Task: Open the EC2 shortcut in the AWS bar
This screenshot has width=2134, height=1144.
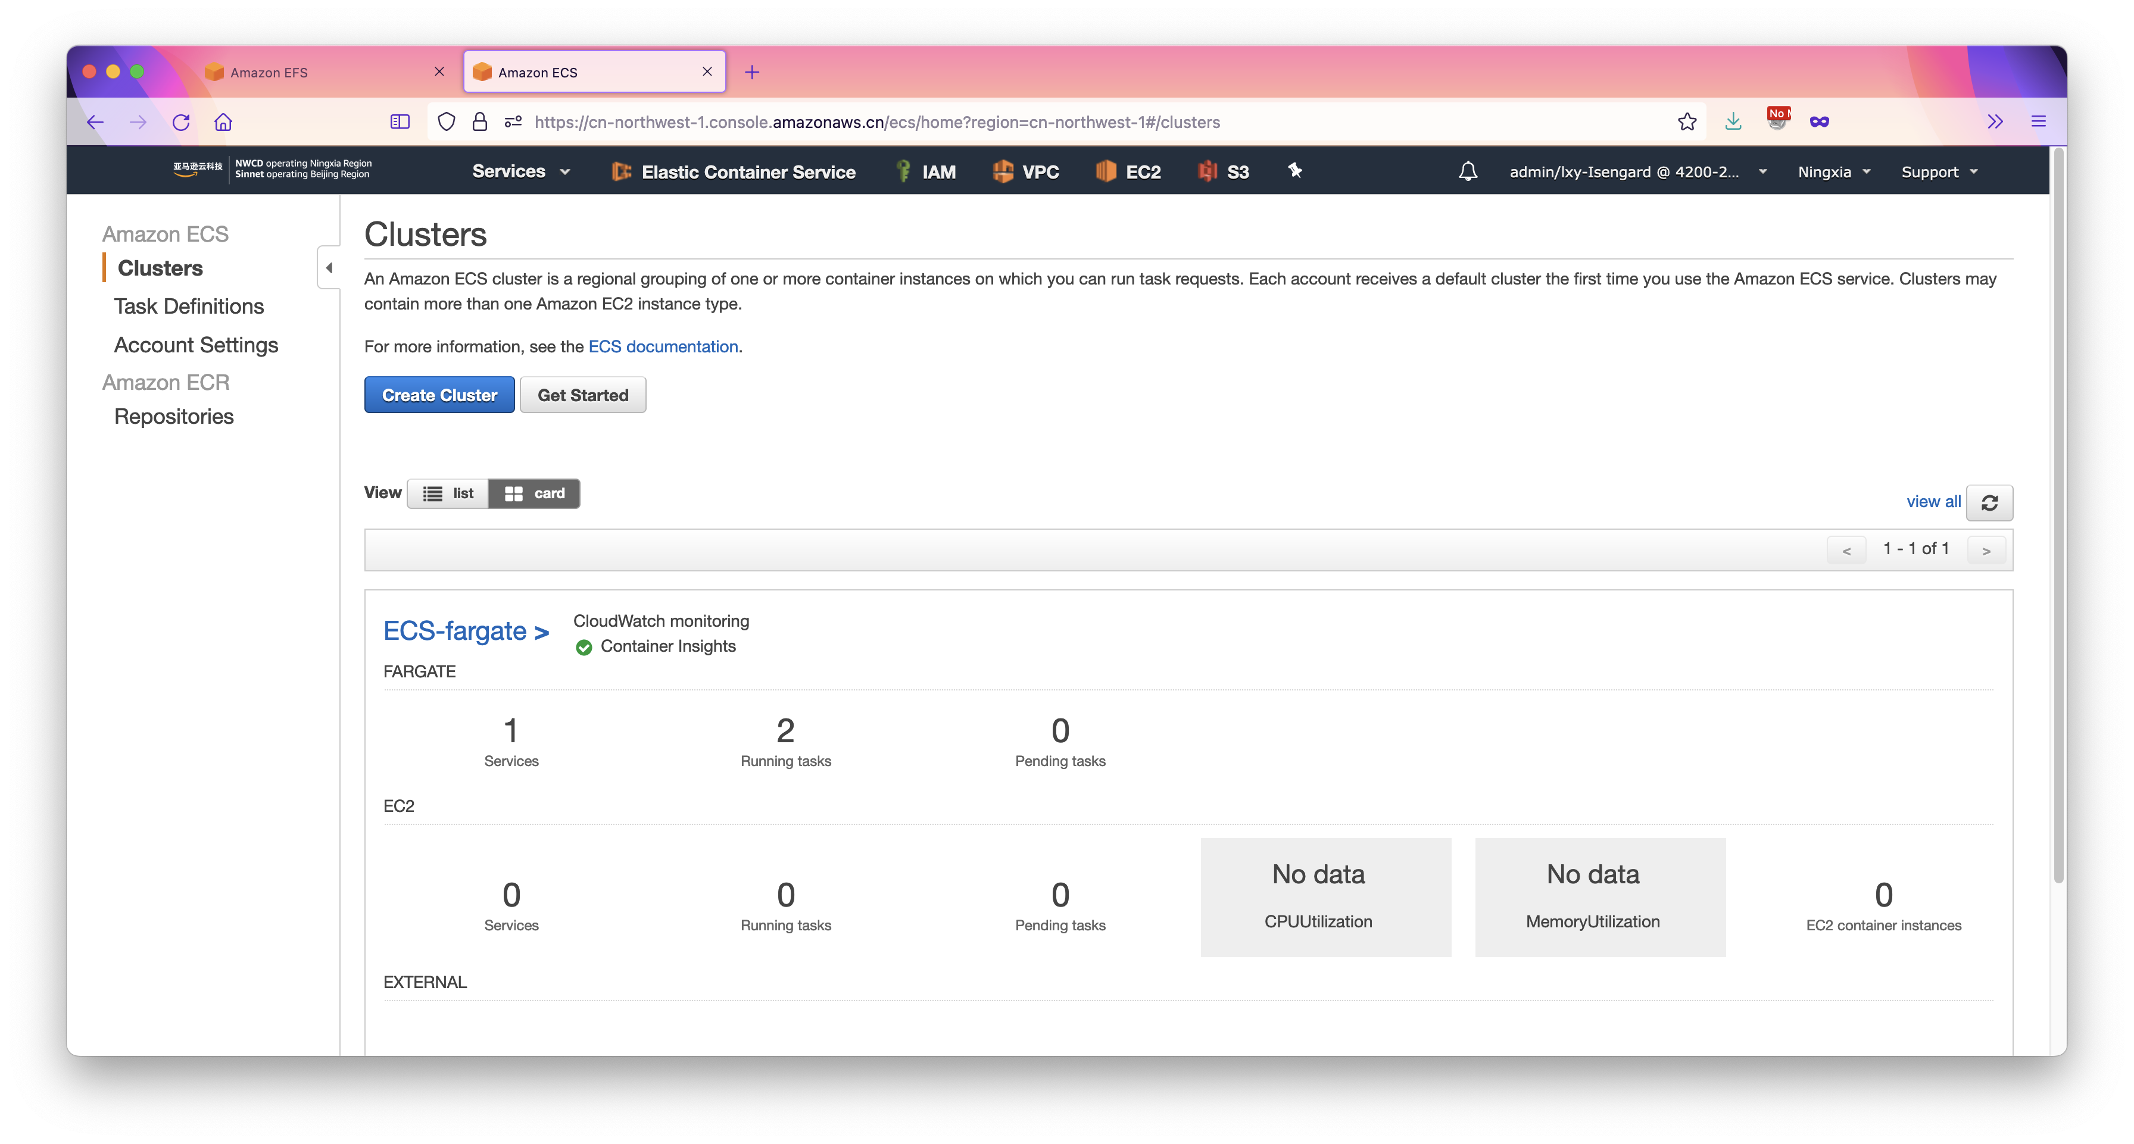Action: click(x=1128, y=171)
